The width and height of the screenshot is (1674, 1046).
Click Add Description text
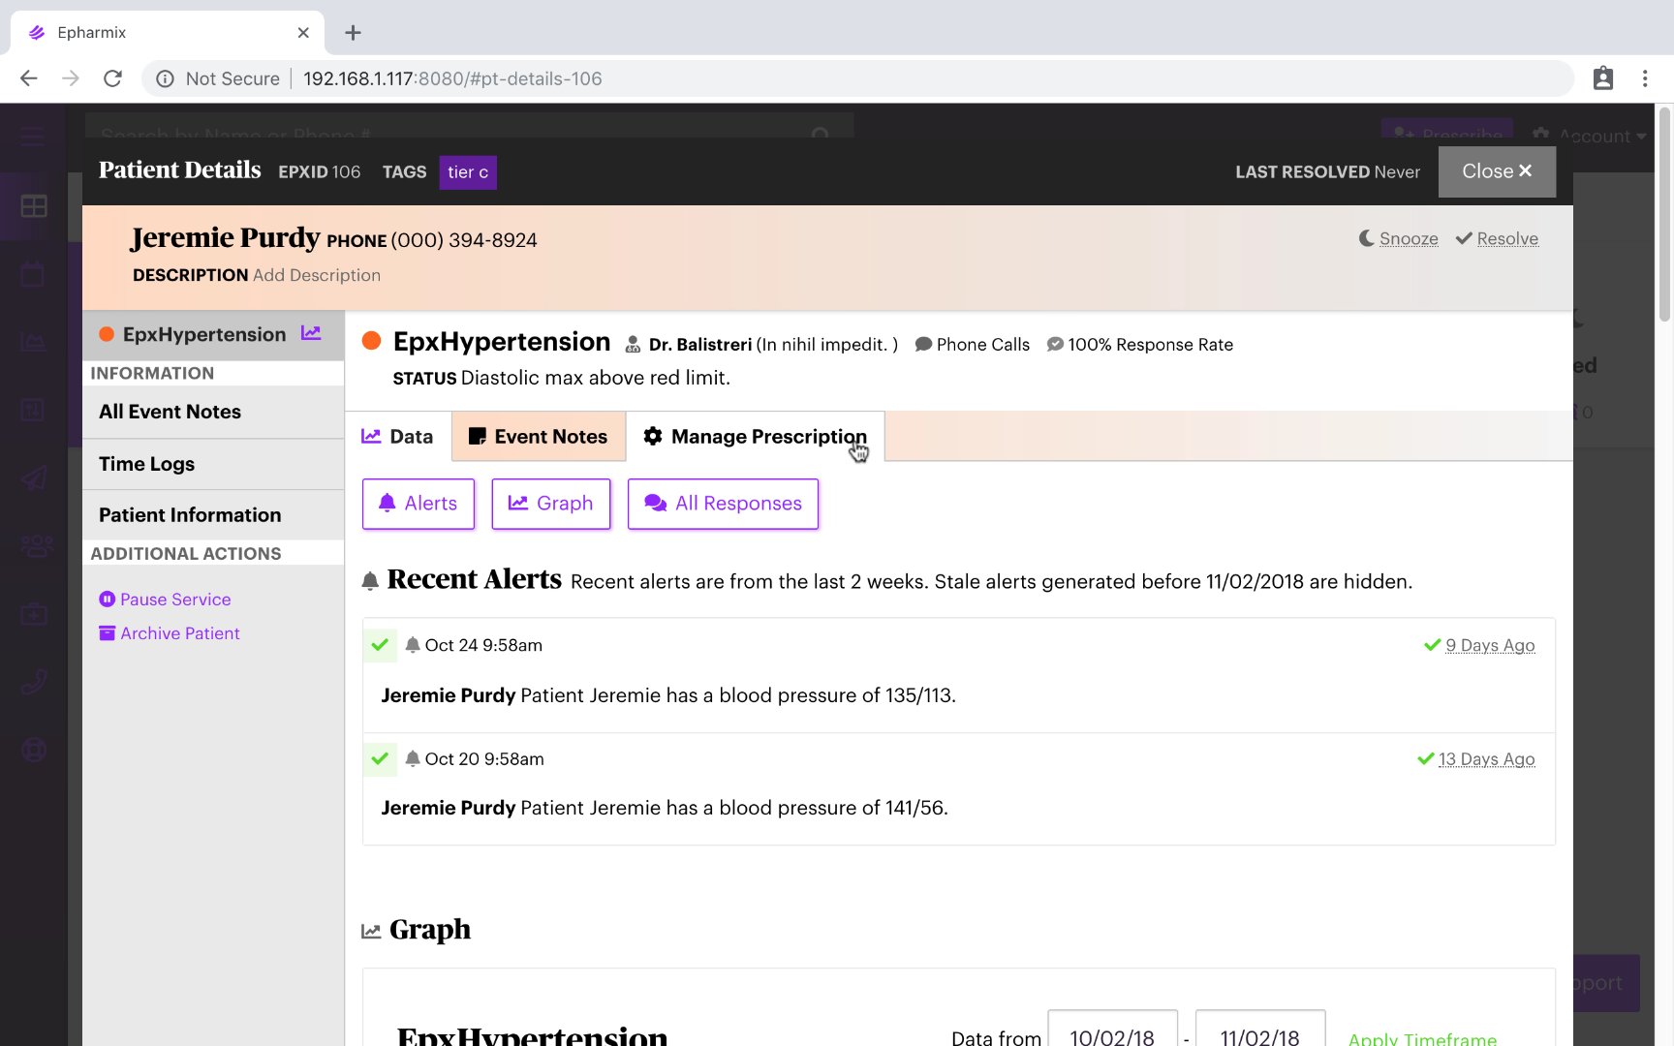[x=317, y=275]
